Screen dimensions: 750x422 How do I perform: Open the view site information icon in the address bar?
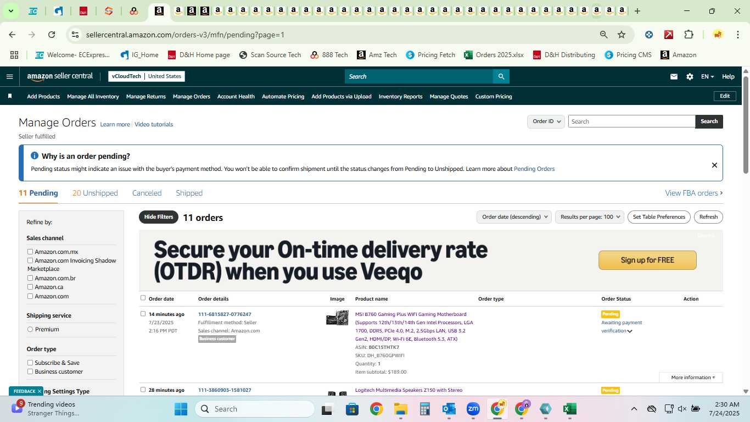(x=75, y=35)
